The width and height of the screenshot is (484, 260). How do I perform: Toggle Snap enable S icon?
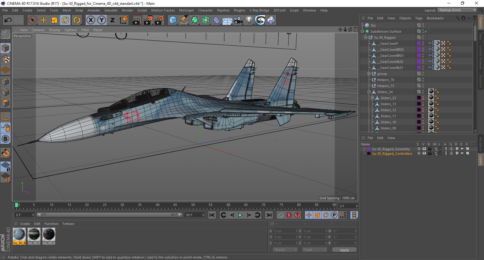coord(5,139)
